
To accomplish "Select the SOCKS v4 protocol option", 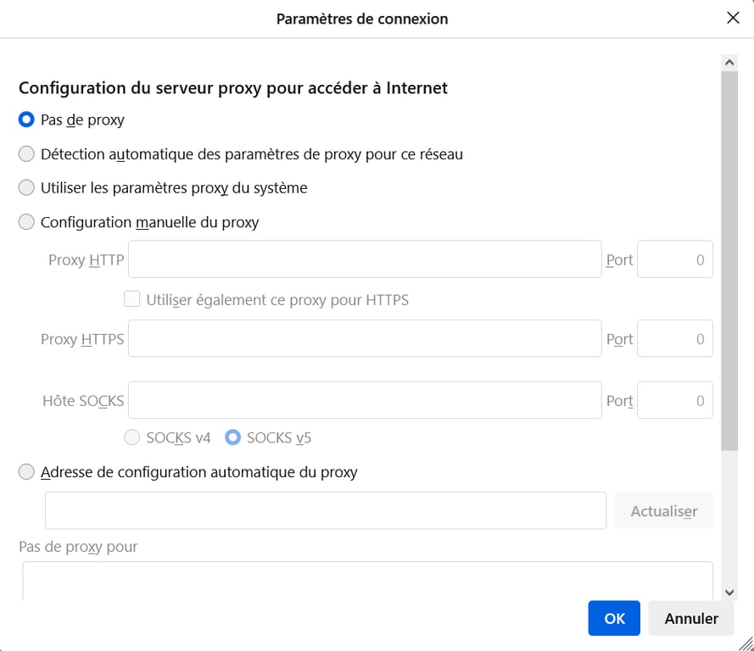I will click(x=132, y=437).
